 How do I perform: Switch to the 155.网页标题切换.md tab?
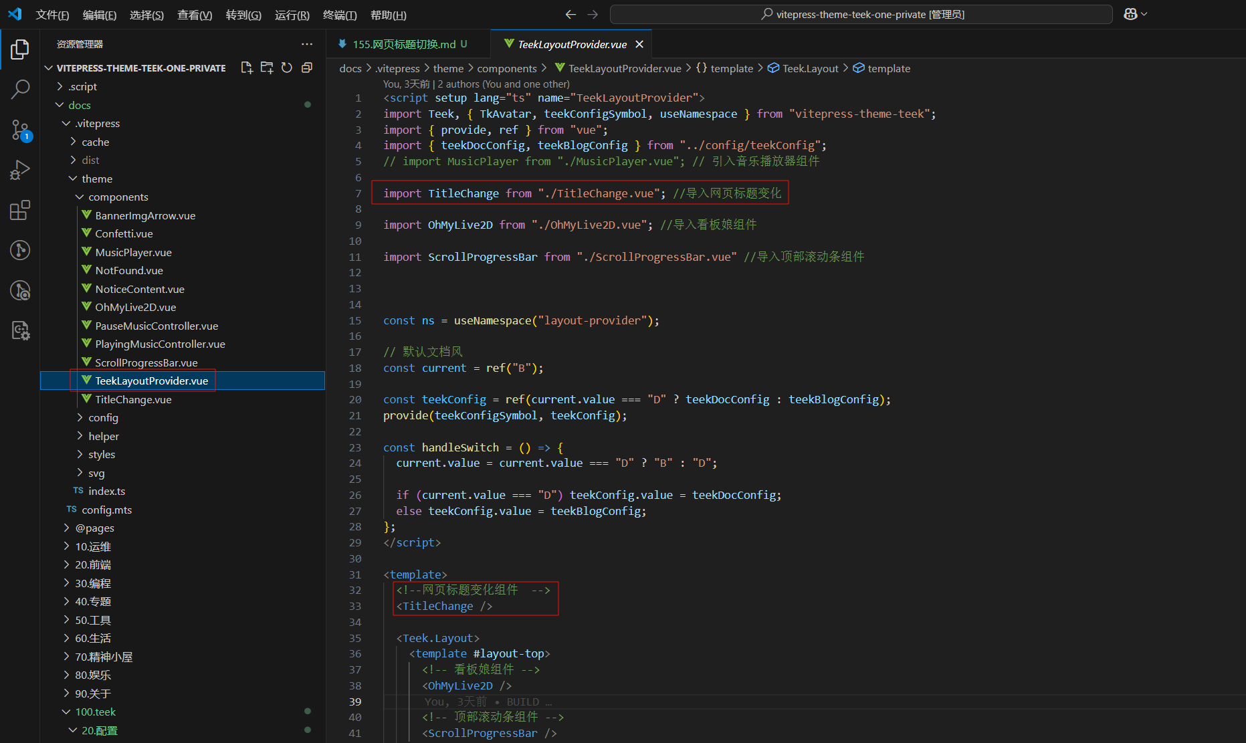coord(408,44)
